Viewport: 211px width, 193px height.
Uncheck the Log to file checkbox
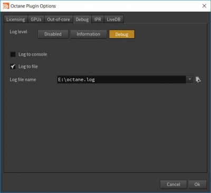click(13, 67)
